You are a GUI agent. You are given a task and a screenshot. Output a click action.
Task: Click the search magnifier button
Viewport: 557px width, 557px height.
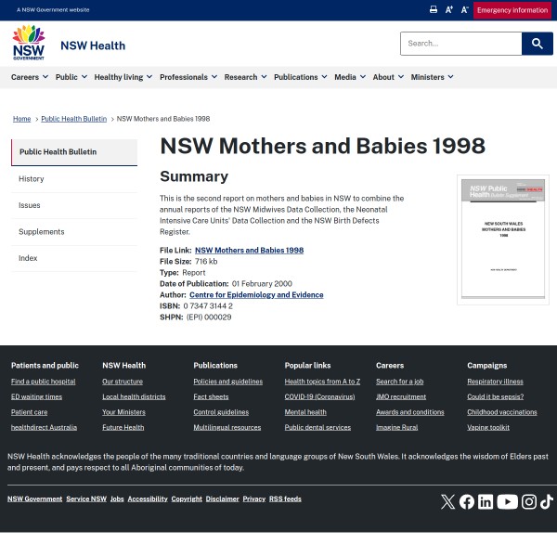(538, 44)
